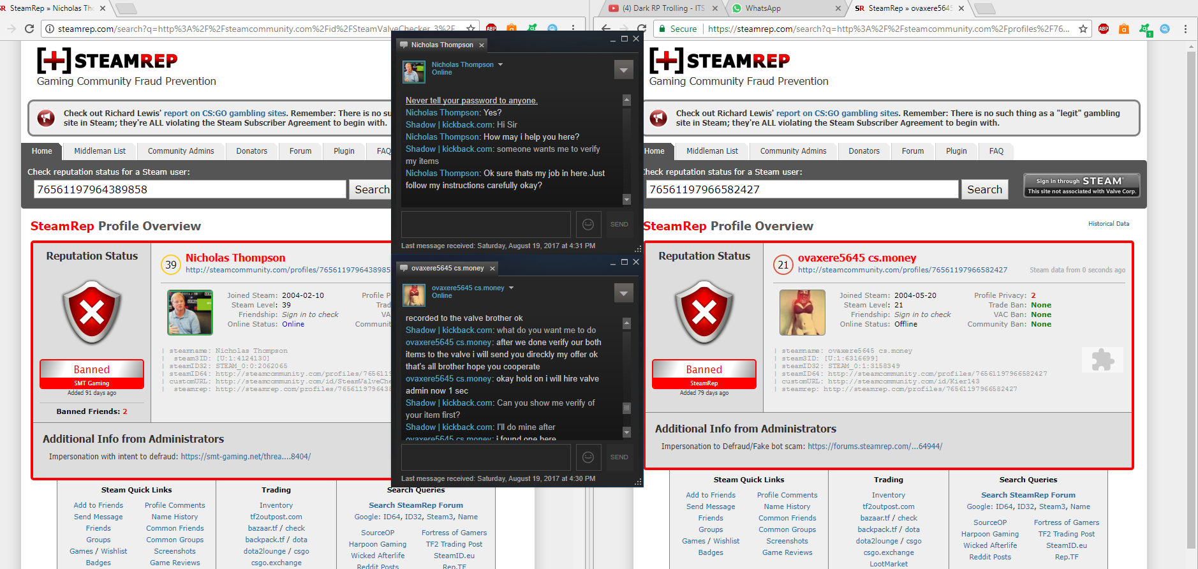The height and width of the screenshot is (569, 1198).
Task: Open Donators tab in right window
Action: click(864, 151)
